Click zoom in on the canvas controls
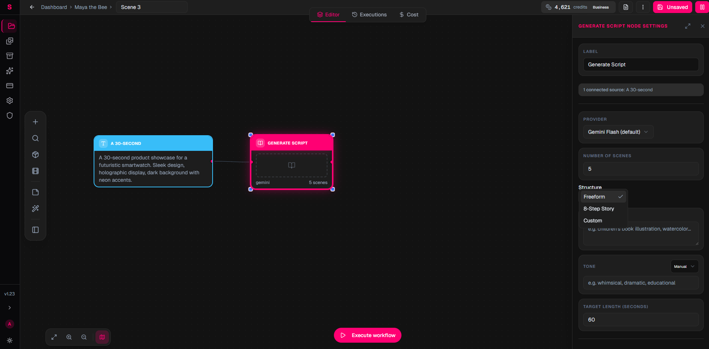The height and width of the screenshot is (349, 709). (69, 337)
